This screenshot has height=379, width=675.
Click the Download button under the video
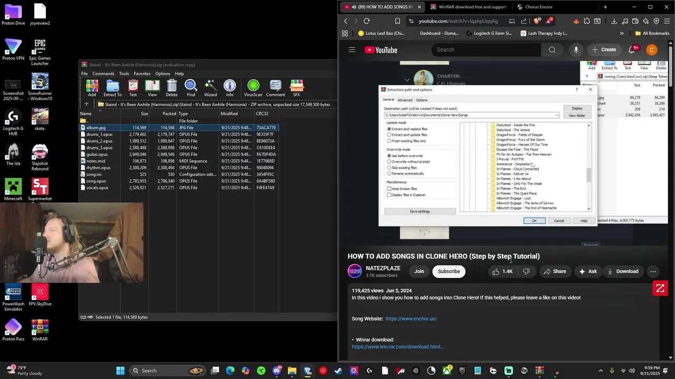click(623, 272)
